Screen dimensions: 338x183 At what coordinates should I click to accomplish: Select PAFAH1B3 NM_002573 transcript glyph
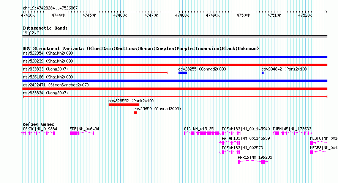coord(230,152)
